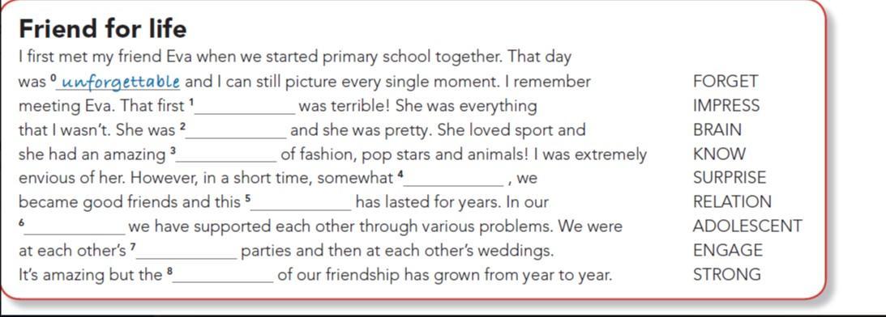Select the word RELATION
Image resolution: width=886 pixels, height=317 pixels.
pos(732,202)
